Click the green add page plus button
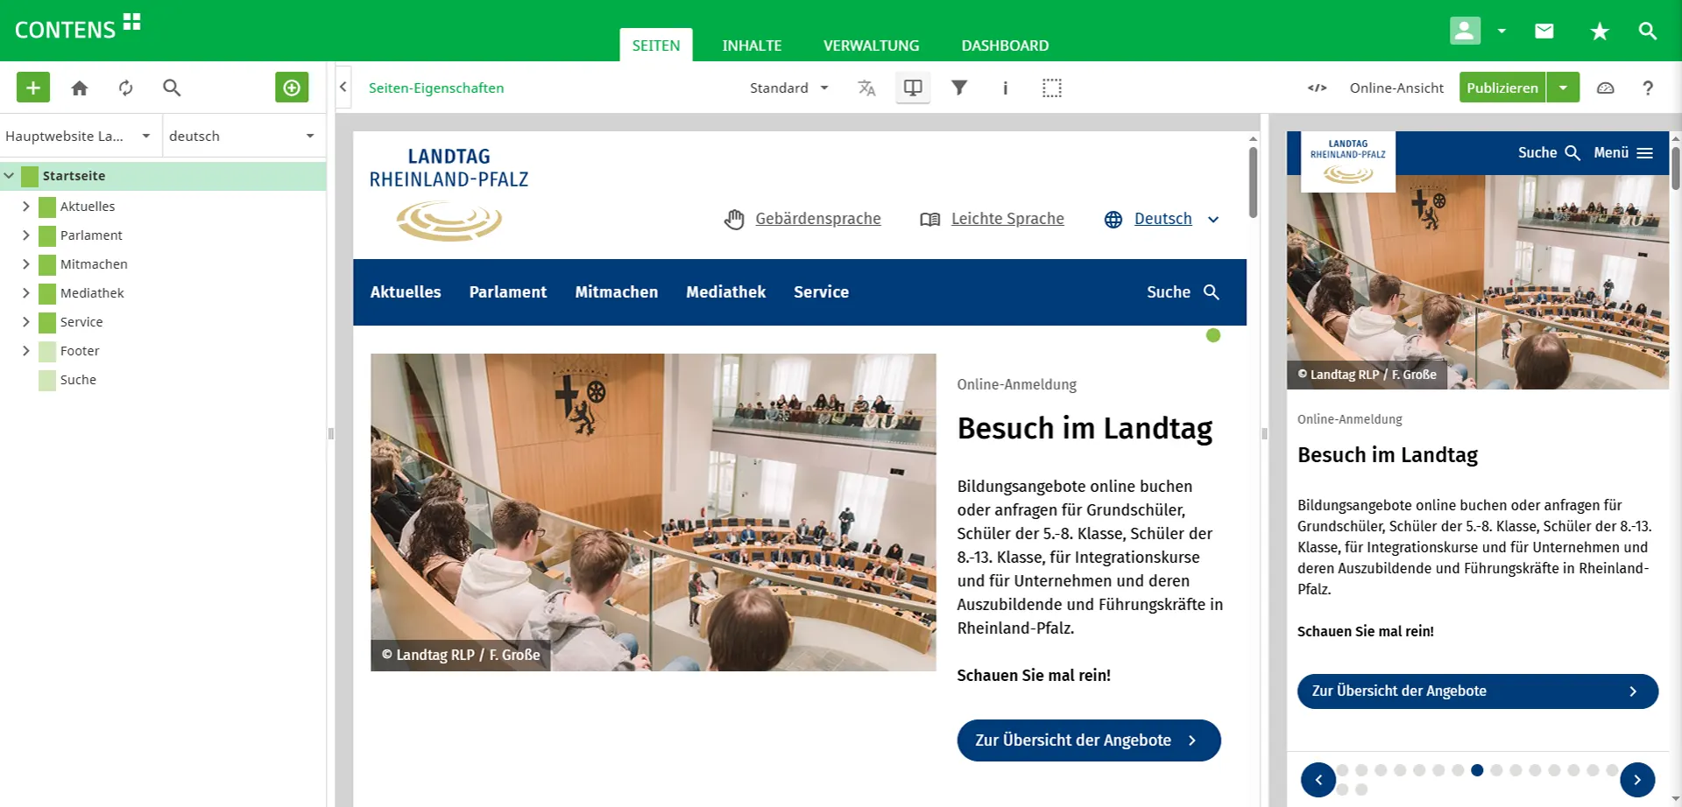The image size is (1682, 807). [x=33, y=88]
